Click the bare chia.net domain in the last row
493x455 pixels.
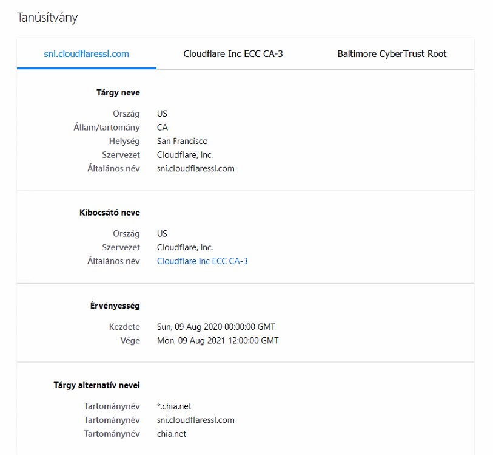pyautogui.click(x=172, y=434)
